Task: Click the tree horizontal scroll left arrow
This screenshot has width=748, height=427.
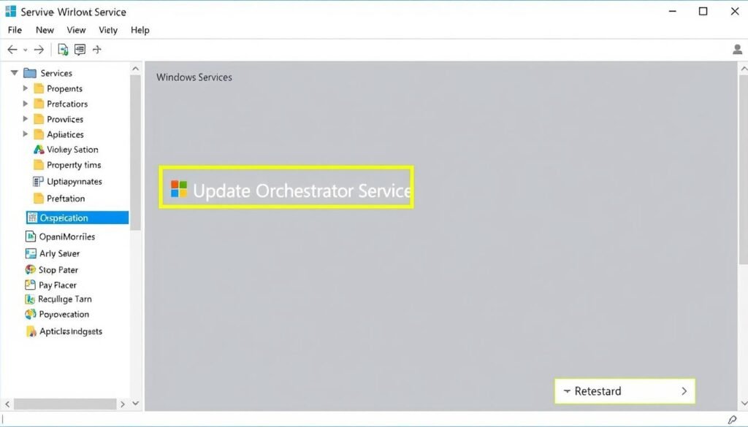Action: click(7, 404)
